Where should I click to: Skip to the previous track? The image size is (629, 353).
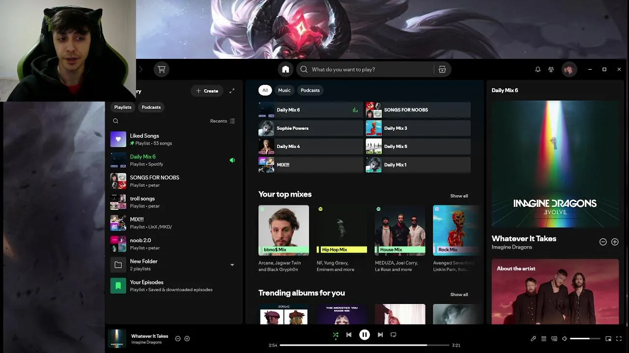(349, 335)
